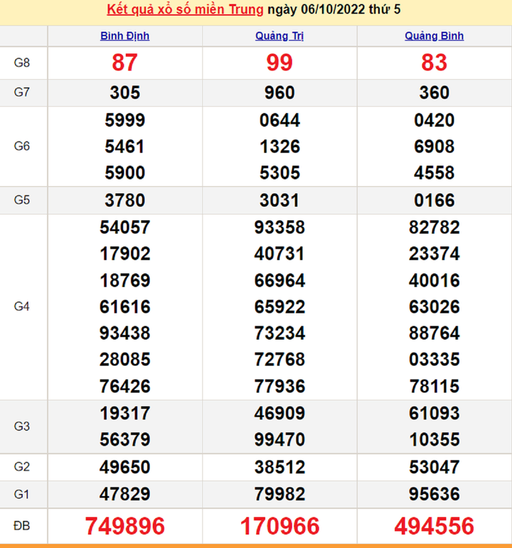Open the Bình Định province link
The height and width of the screenshot is (548, 512).
(x=124, y=36)
